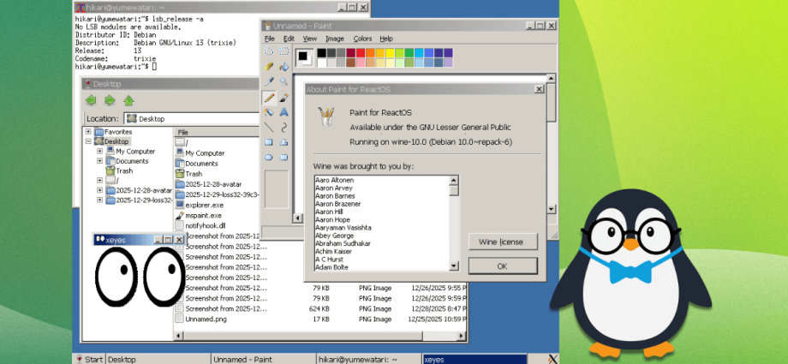Open the Image menu in Paint
The width and height of the screenshot is (788, 364).
tap(335, 39)
